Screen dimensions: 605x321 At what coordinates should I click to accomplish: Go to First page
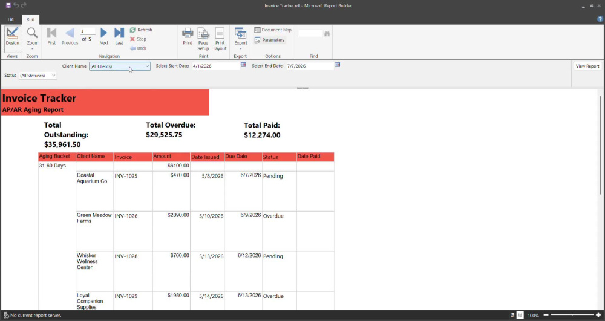51,37
